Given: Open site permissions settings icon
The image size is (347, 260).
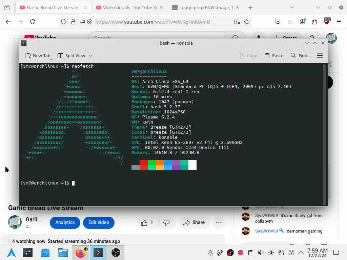Looking at the screenshot, I should click(x=83, y=22).
